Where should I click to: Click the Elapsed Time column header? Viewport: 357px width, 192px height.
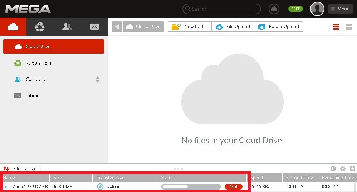tap(300, 178)
